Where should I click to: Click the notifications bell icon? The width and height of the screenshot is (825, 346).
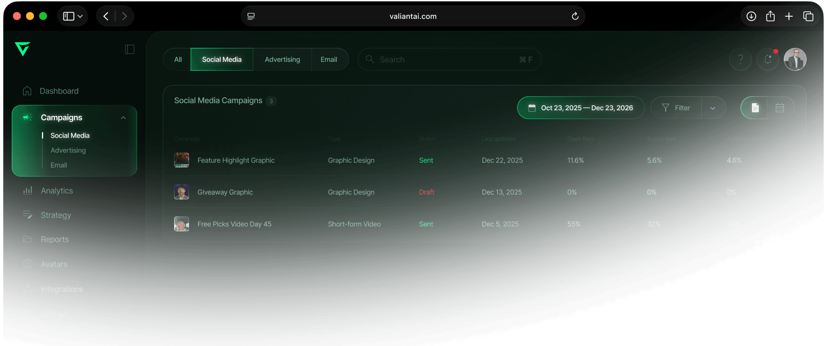(768, 60)
